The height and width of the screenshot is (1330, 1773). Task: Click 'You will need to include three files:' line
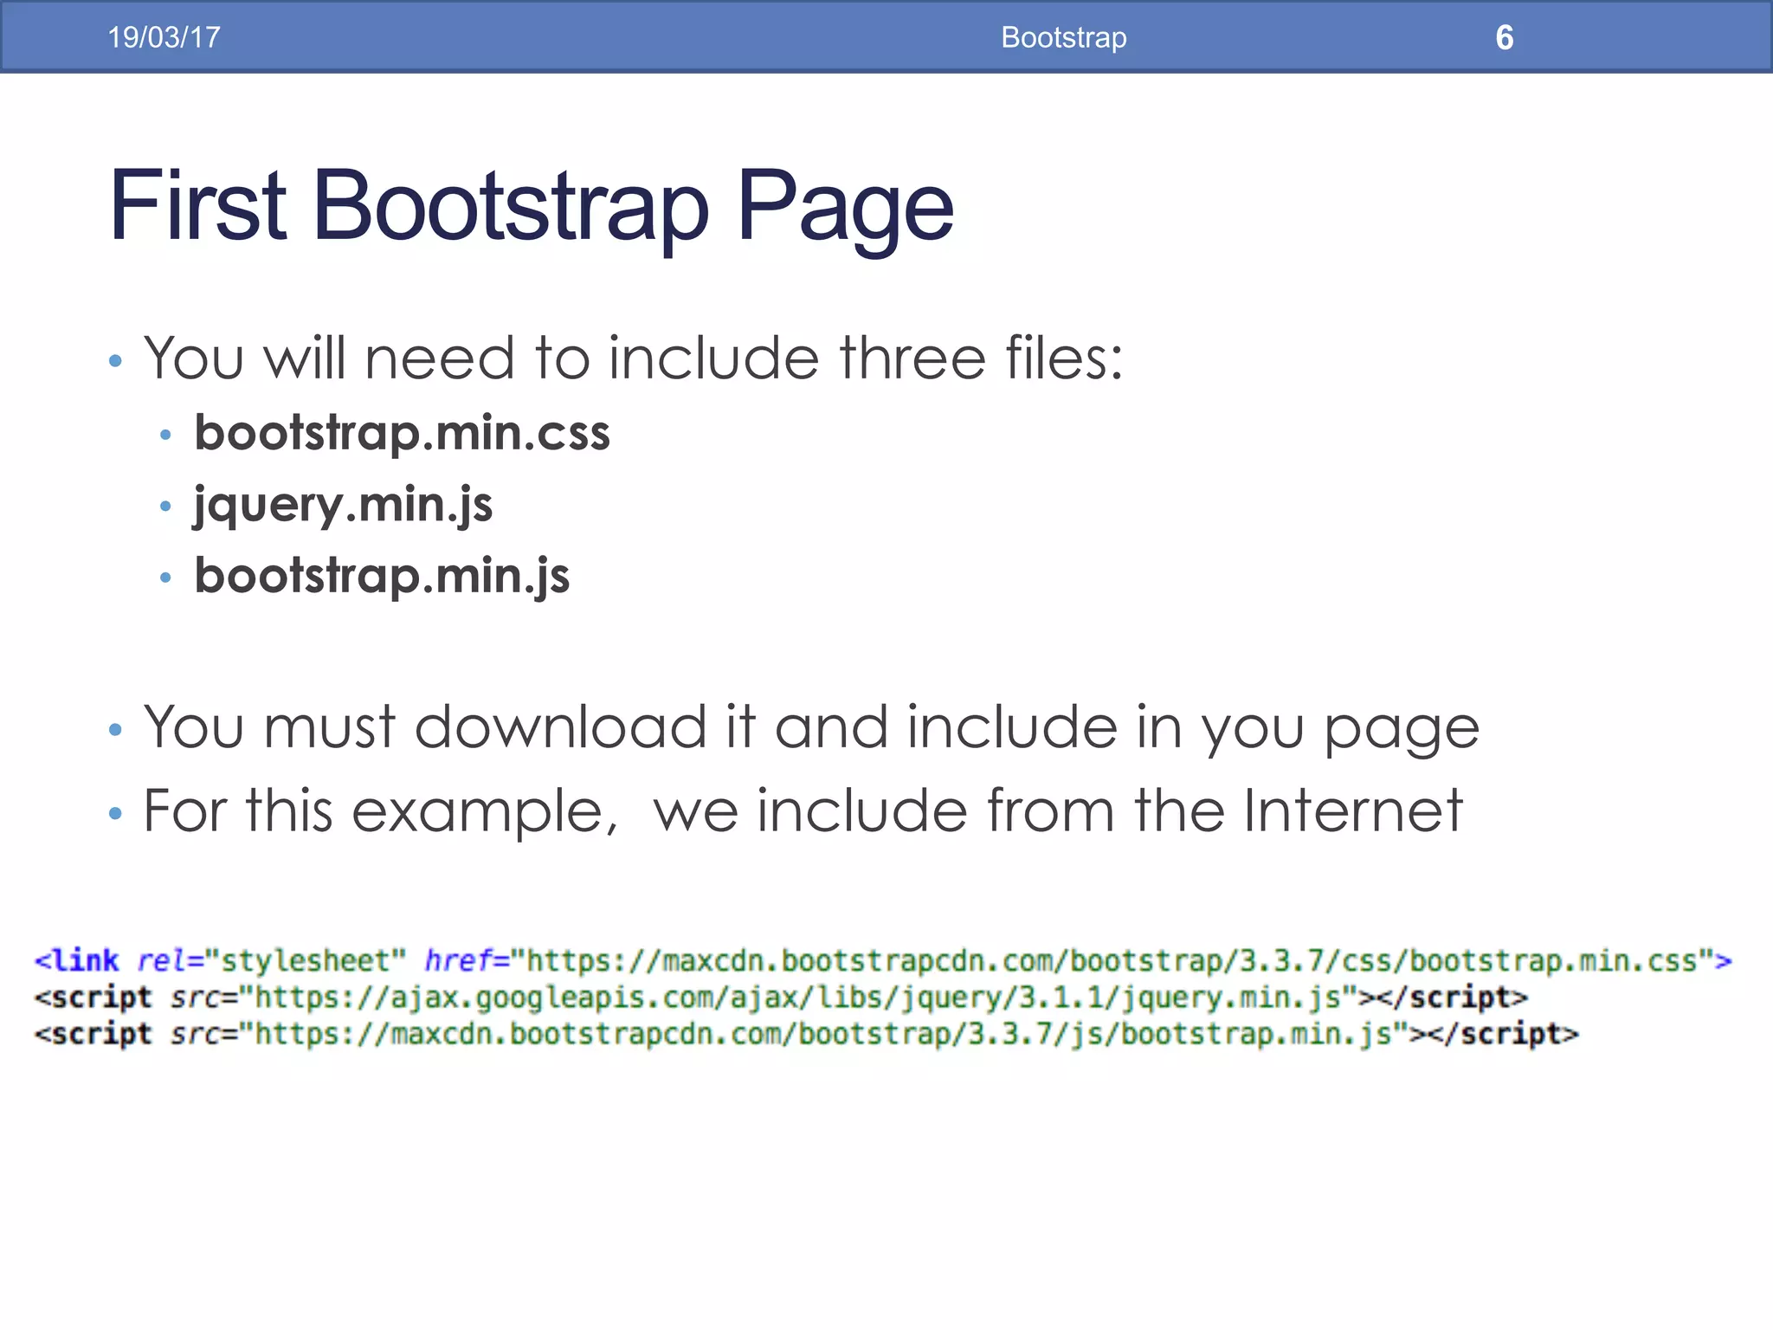[633, 358]
